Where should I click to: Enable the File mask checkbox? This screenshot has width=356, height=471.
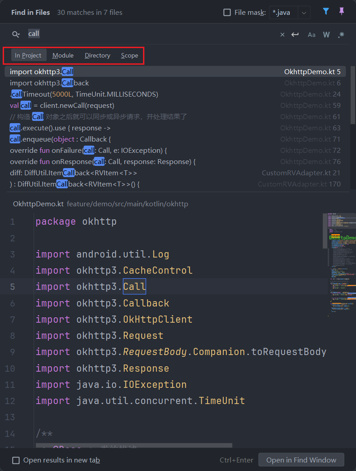pos(227,13)
